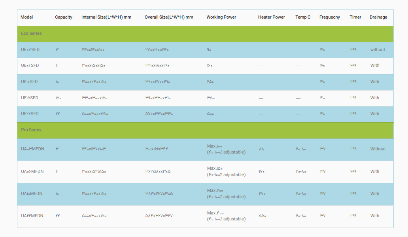Open the UA22MFDN model entry
Viewport: 408px width, 237px height.
point(32,216)
